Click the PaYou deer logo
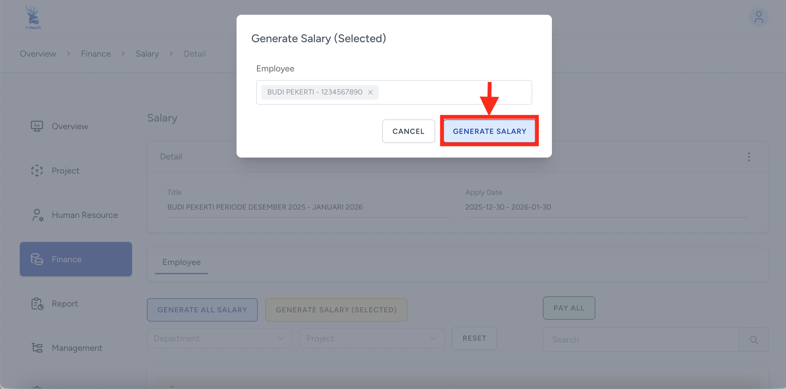786x389 pixels. coord(33,17)
